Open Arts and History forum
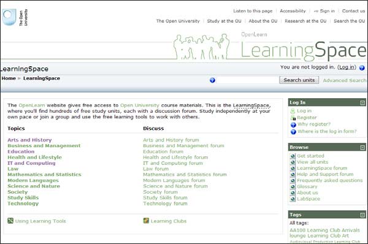This screenshot has height=244, width=368. 171,140
